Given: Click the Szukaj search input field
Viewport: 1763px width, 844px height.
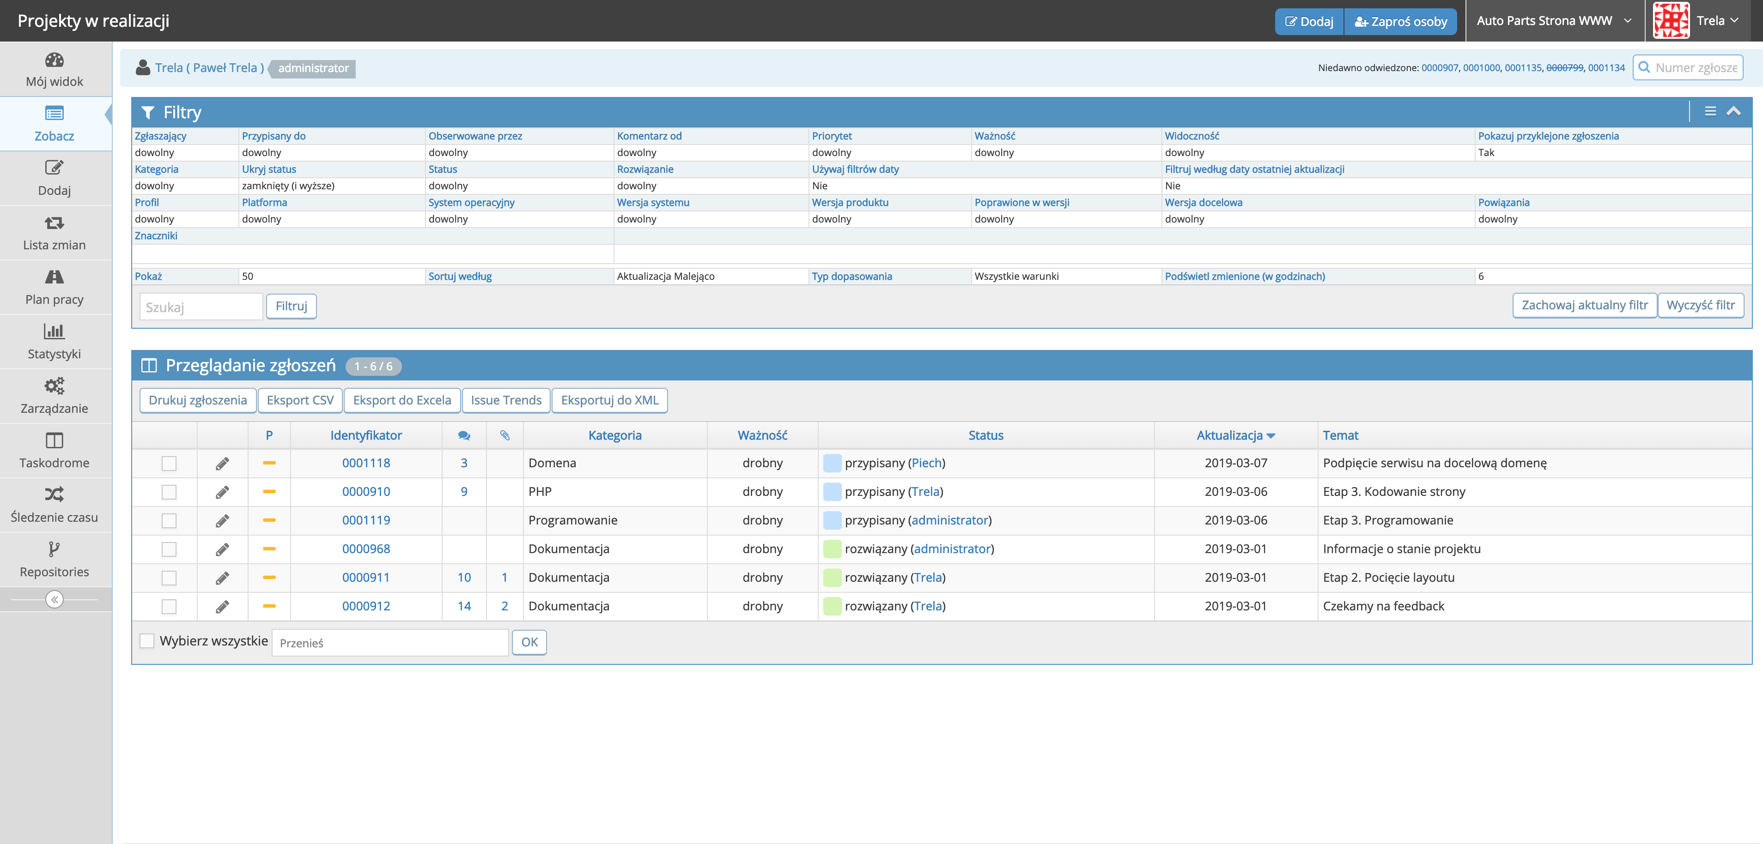Looking at the screenshot, I should 201,307.
